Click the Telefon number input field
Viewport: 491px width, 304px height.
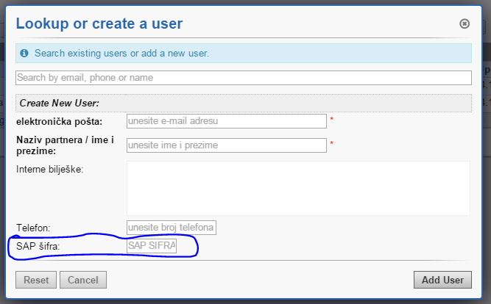[x=172, y=228]
